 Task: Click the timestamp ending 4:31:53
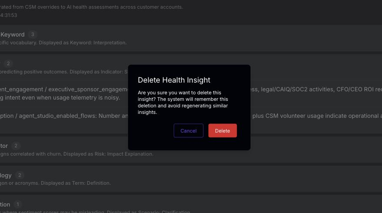pos(9,15)
